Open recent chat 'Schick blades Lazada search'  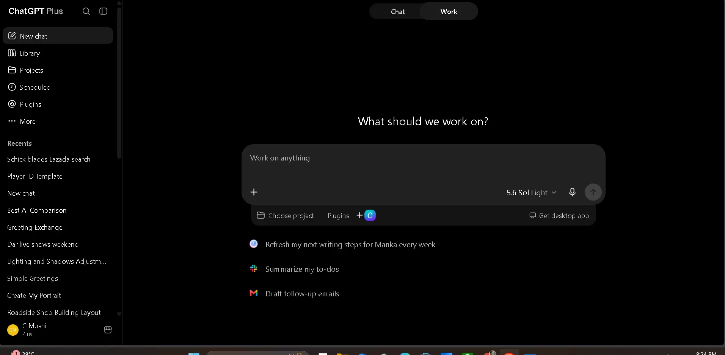(58, 159)
